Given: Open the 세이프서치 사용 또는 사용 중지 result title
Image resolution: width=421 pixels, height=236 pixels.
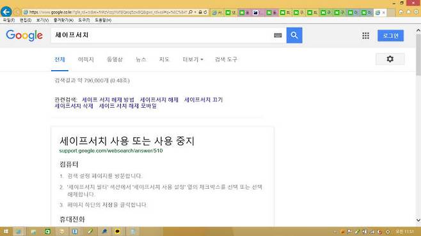Looking at the screenshot, I should [x=127, y=141].
